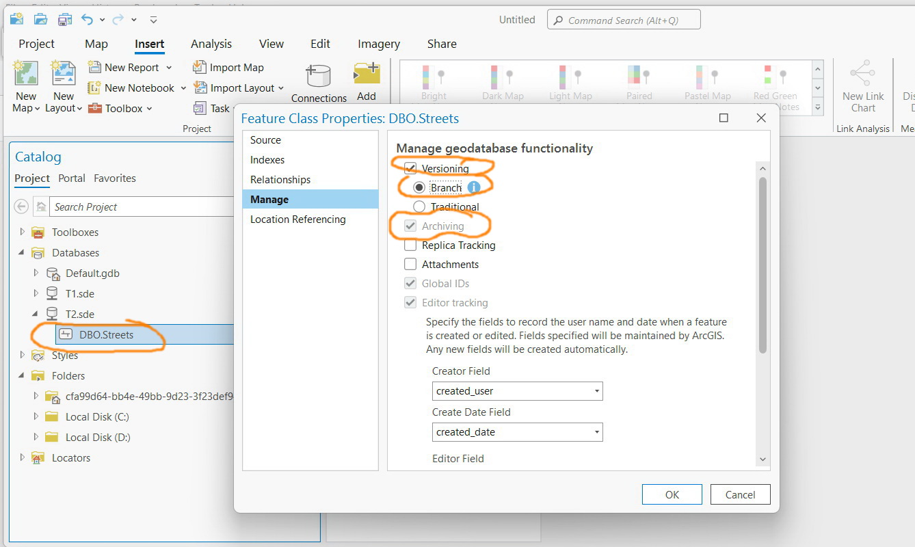Expand the Toolboxes tree node
915x547 pixels.
click(x=23, y=232)
